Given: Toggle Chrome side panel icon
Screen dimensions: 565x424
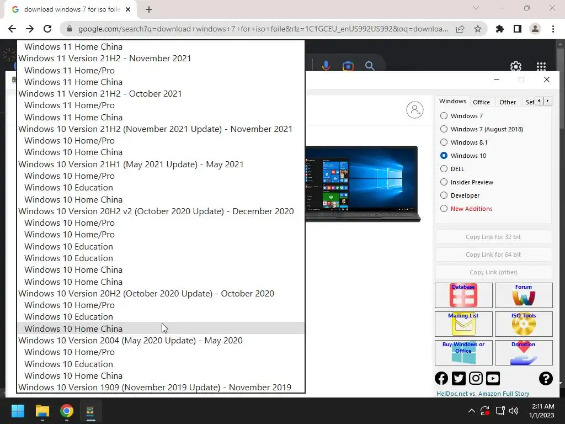Looking at the screenshot, I should pos(518,29).
